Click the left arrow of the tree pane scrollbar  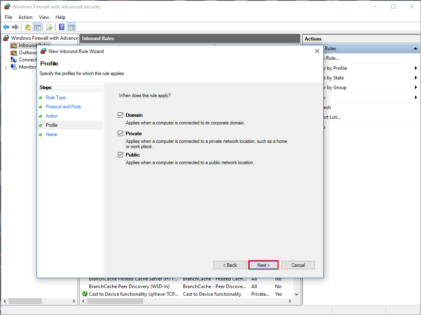5,301
